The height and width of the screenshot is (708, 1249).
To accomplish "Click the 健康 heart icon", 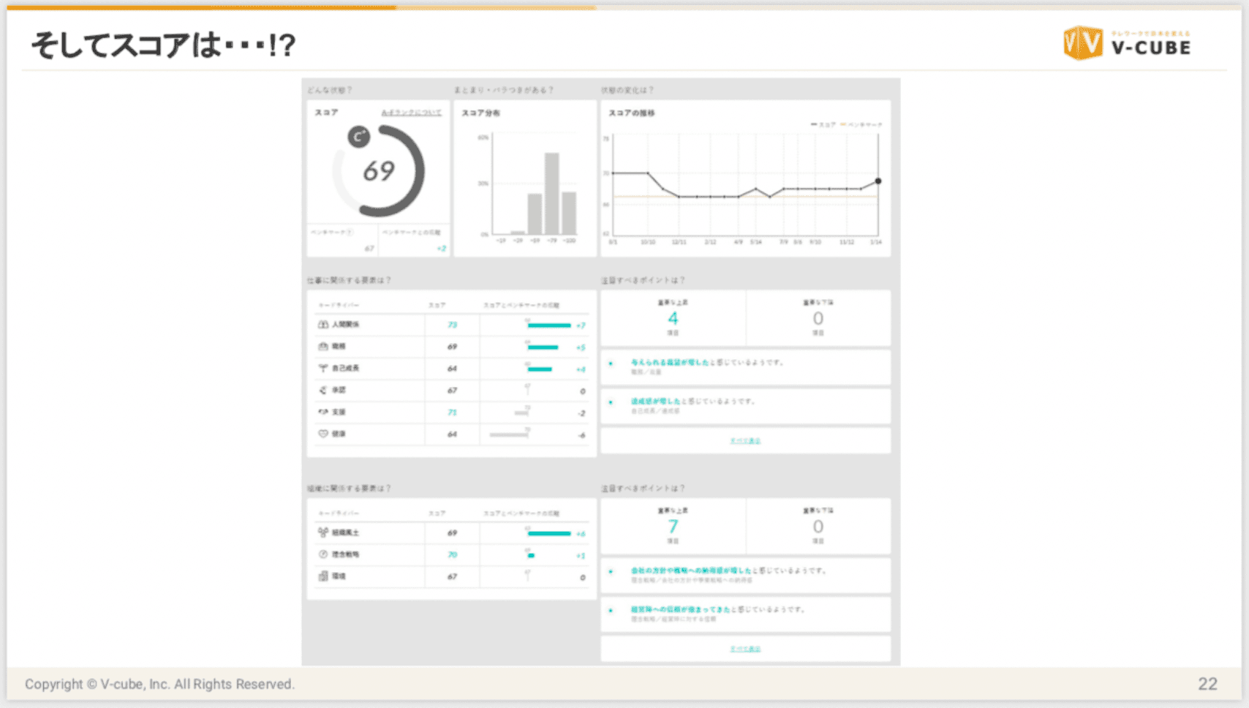I will click(322, 434).
